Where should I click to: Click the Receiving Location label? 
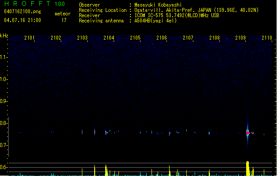pyautogui.click(x=103, y=10)
